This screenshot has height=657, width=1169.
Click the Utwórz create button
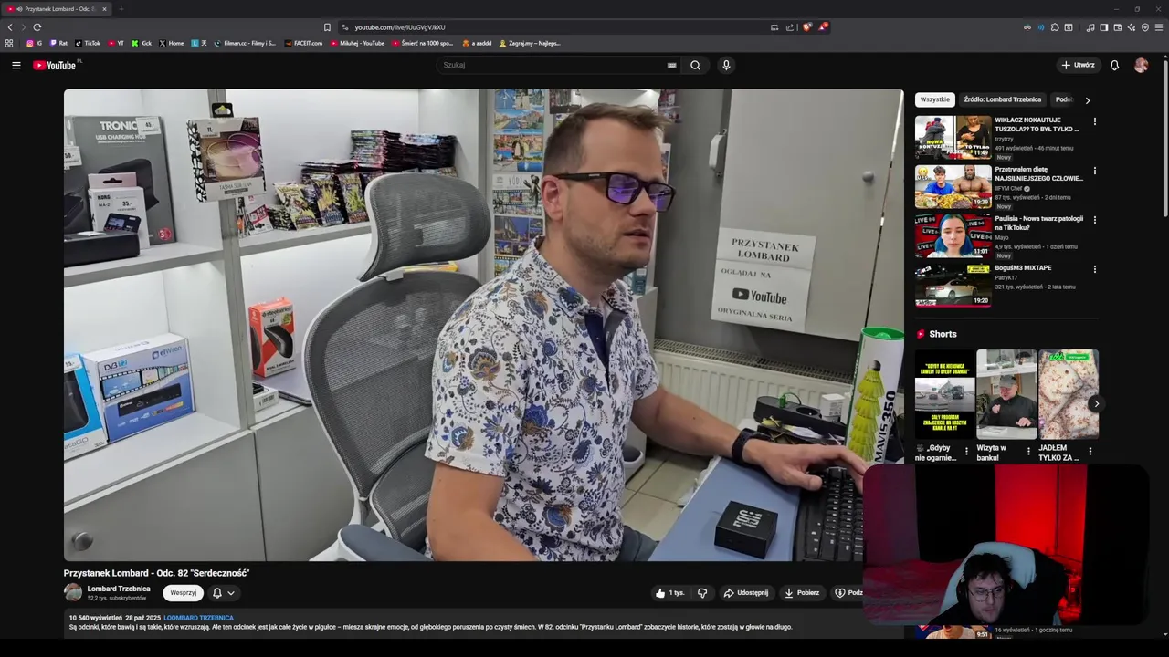pos(1078,65)
